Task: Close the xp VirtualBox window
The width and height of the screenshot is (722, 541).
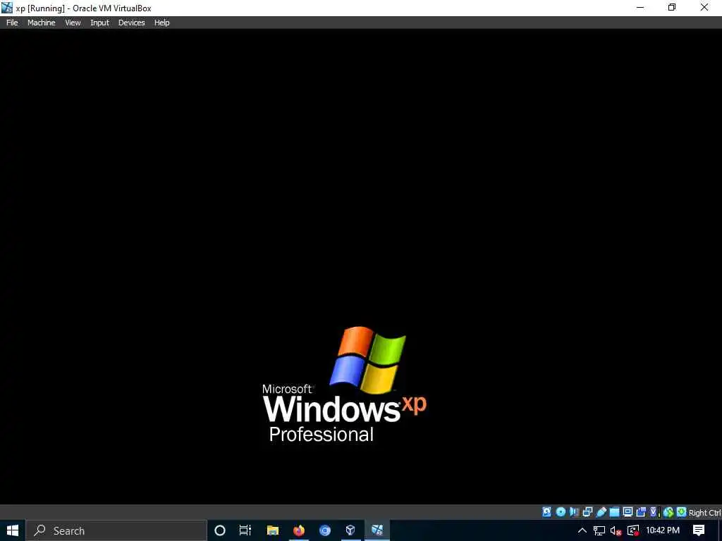Action: click(x=704, y=8)
